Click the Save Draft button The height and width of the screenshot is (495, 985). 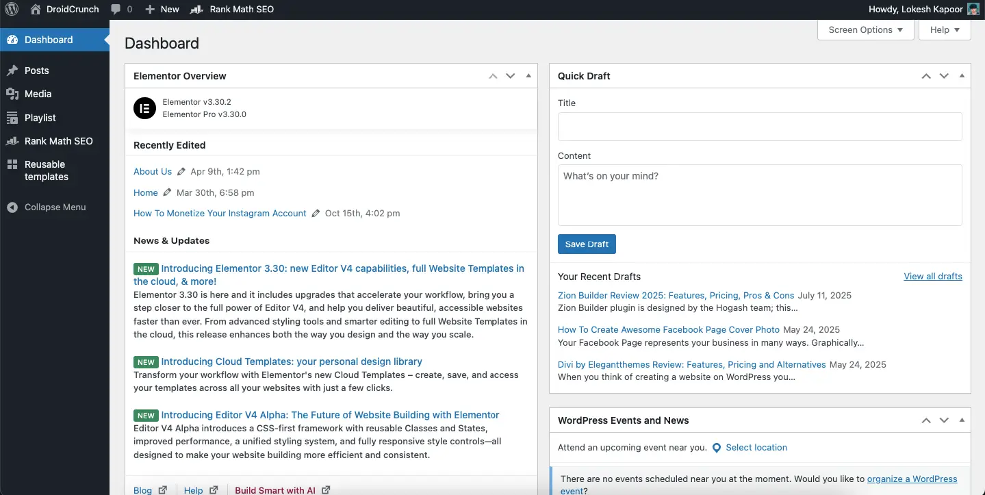(x=587, y=244)
